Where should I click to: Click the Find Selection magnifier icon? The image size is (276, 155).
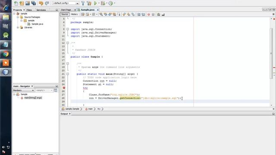click(101, 14)
